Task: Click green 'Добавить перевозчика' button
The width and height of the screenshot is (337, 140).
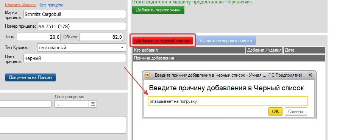Action: tap(158, 10)
